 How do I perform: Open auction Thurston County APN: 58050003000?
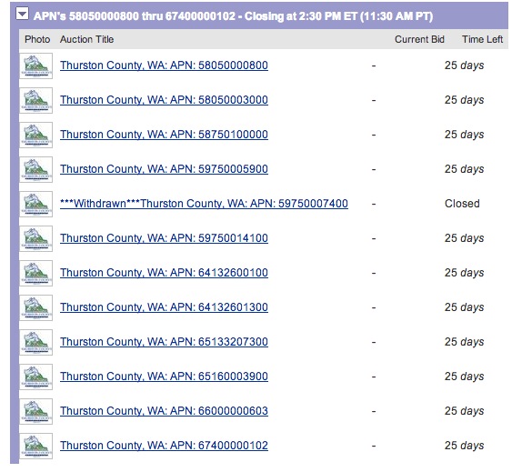pos(164,100)
